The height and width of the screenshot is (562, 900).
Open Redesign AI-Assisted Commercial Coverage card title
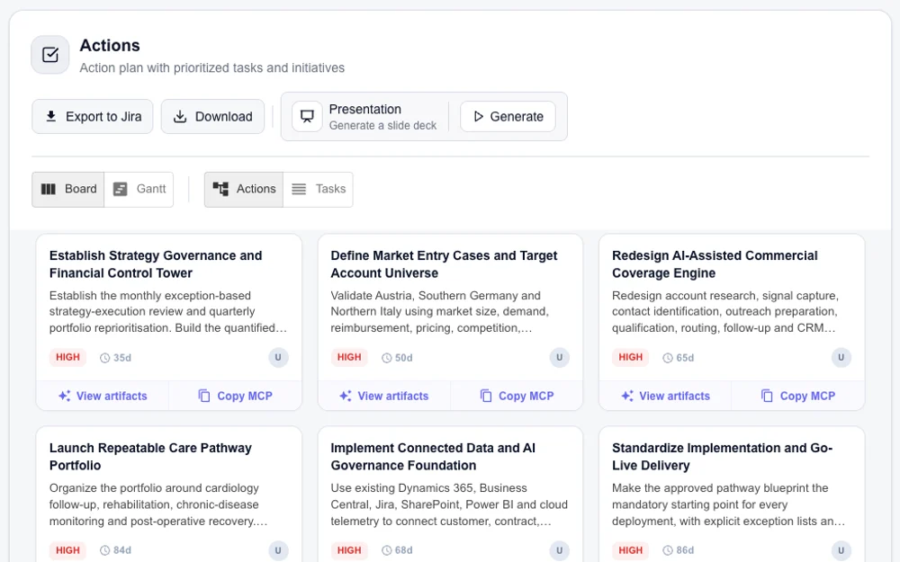click(x=715, y=264)
